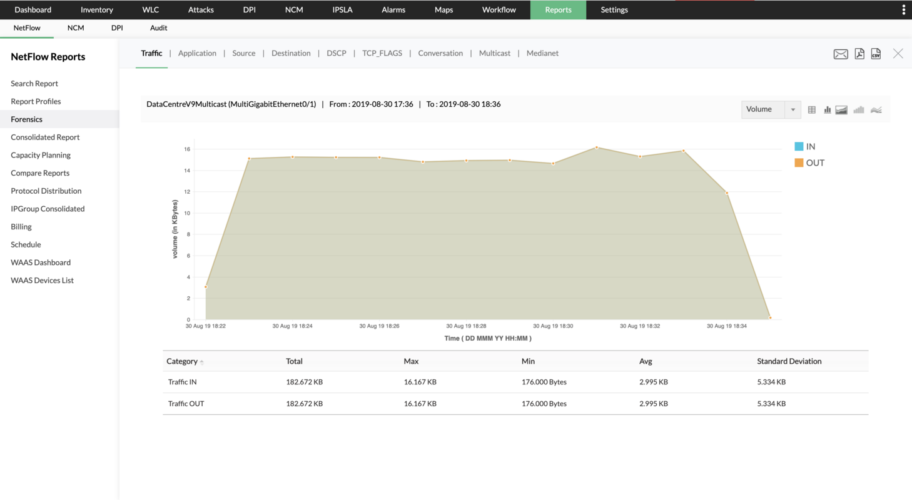The width and height of the screenshot is (912, 500).
Task: Click the Standard Deviation column header
Action: click(x=789, y=361)
